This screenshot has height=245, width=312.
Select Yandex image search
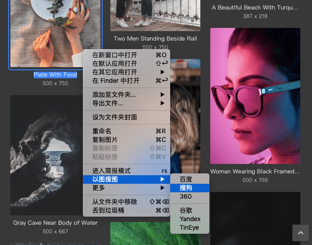point(190,219)
